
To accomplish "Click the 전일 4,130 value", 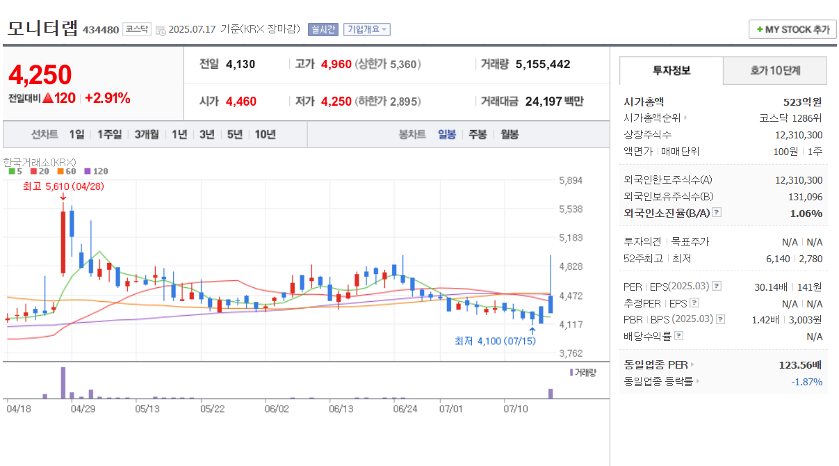I will (241, 64).
